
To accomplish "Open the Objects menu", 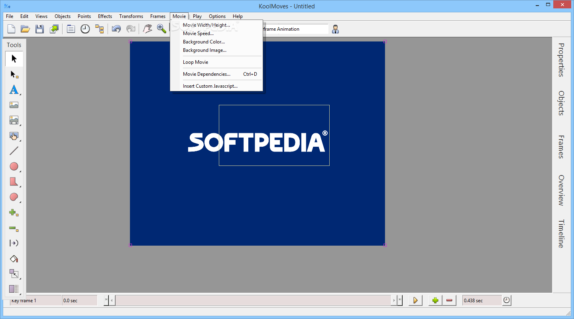I will coord(63,16).
